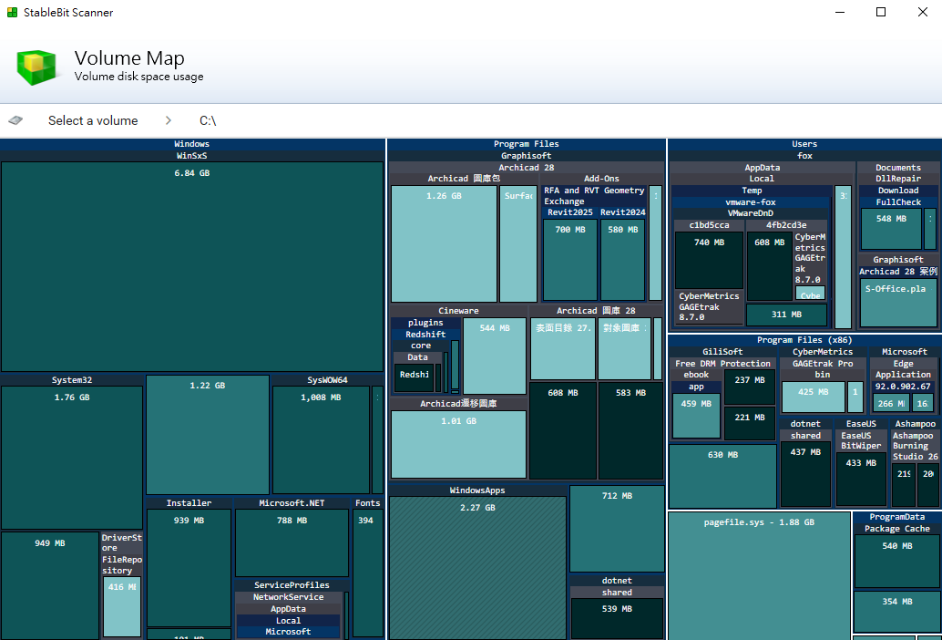942x640 pixels.
Task: Click the 459 MB ebook app block
Action: pos(696,416)
